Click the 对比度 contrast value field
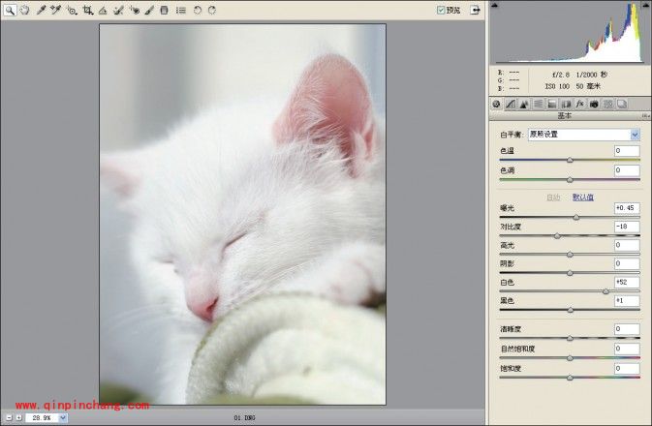 [626, 227]
